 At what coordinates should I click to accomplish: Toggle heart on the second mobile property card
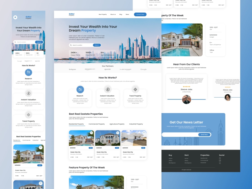tap(41, 183)
